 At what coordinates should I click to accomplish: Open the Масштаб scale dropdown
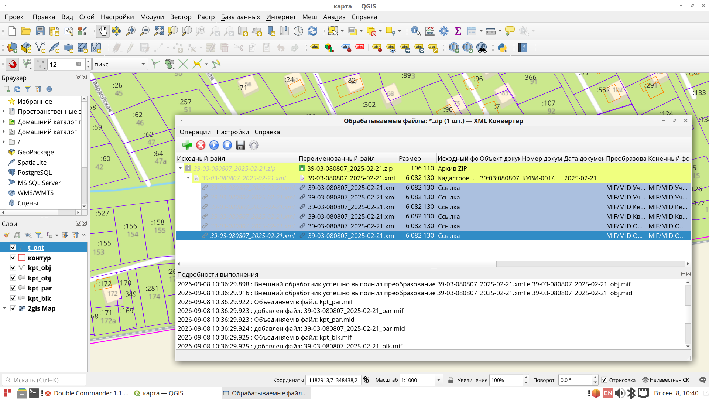pos(439,380)
